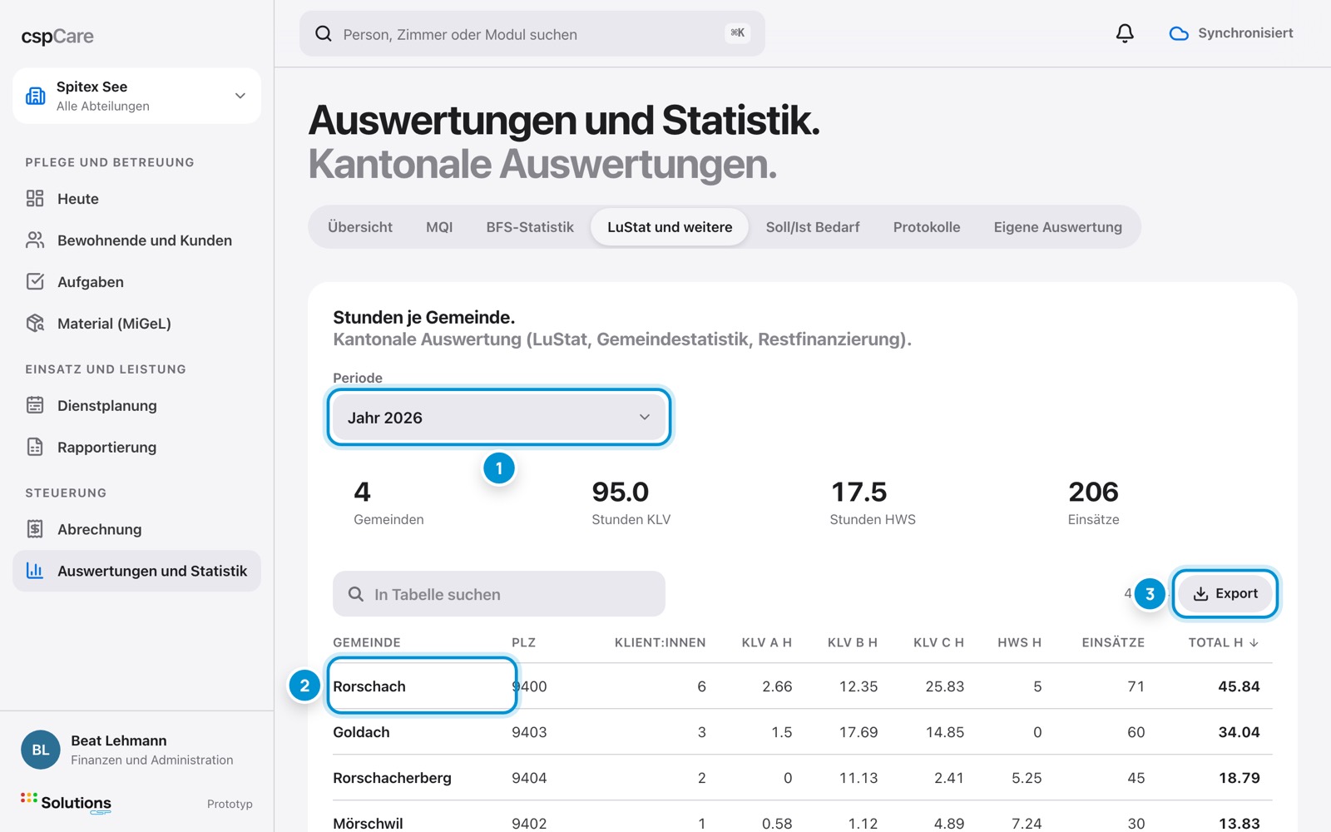
Task: Click the EINSÄTZE column header
Action: pos(1113,642)
